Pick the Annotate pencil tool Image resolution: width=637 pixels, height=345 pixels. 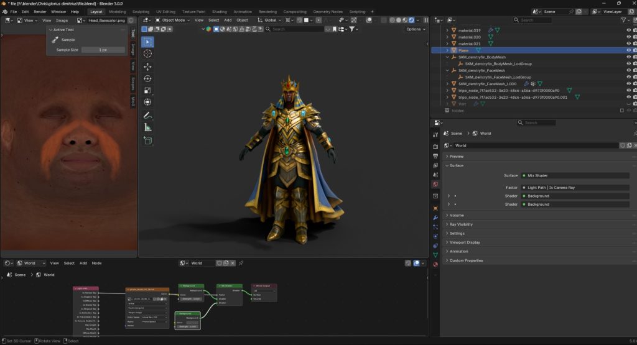pyautogui.click(x=147, y=116)
